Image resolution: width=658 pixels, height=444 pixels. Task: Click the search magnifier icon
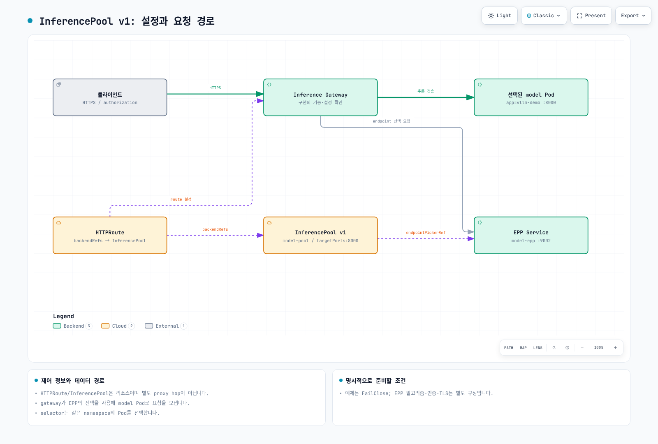point(554,348)
